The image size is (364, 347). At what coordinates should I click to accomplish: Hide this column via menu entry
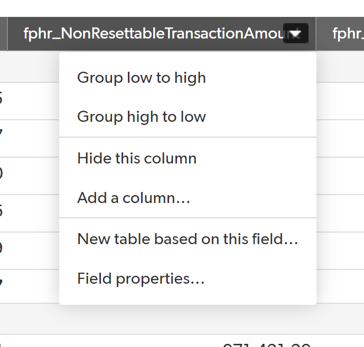(137, 158)
